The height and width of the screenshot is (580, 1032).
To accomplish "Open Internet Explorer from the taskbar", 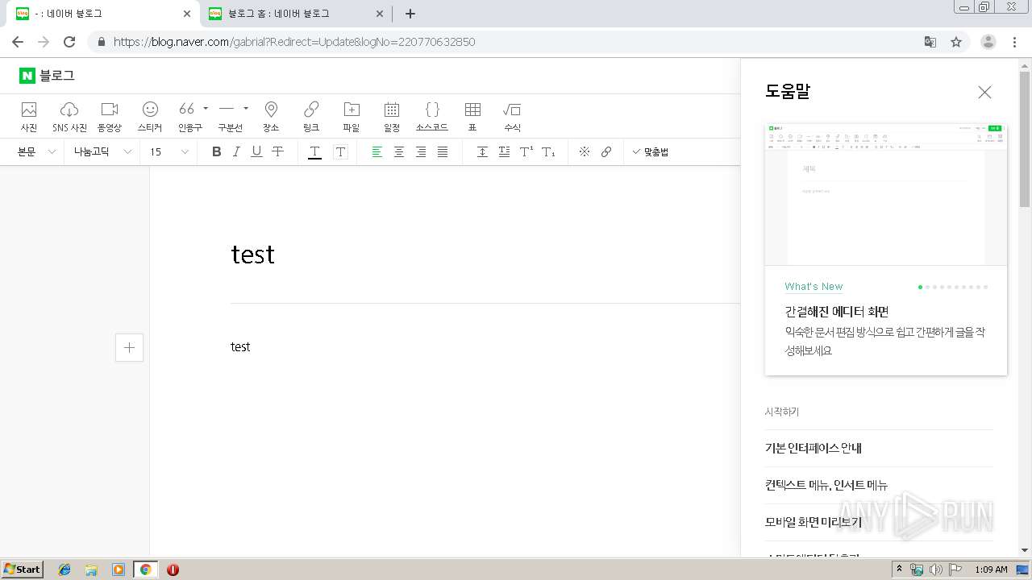I will click(x=64, y=570).
